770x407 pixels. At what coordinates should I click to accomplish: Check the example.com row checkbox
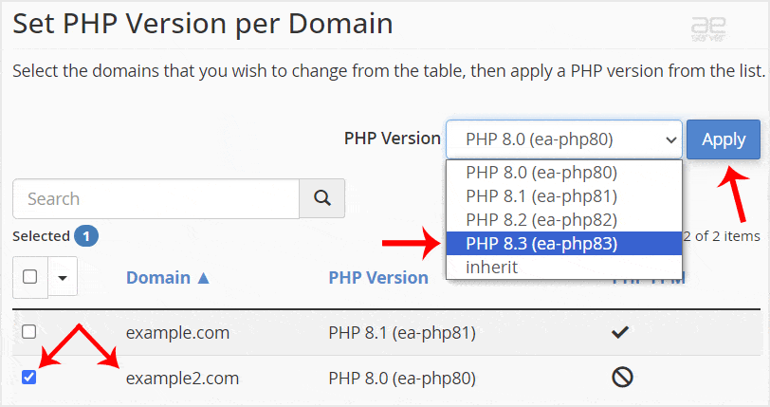pos(29,332)
